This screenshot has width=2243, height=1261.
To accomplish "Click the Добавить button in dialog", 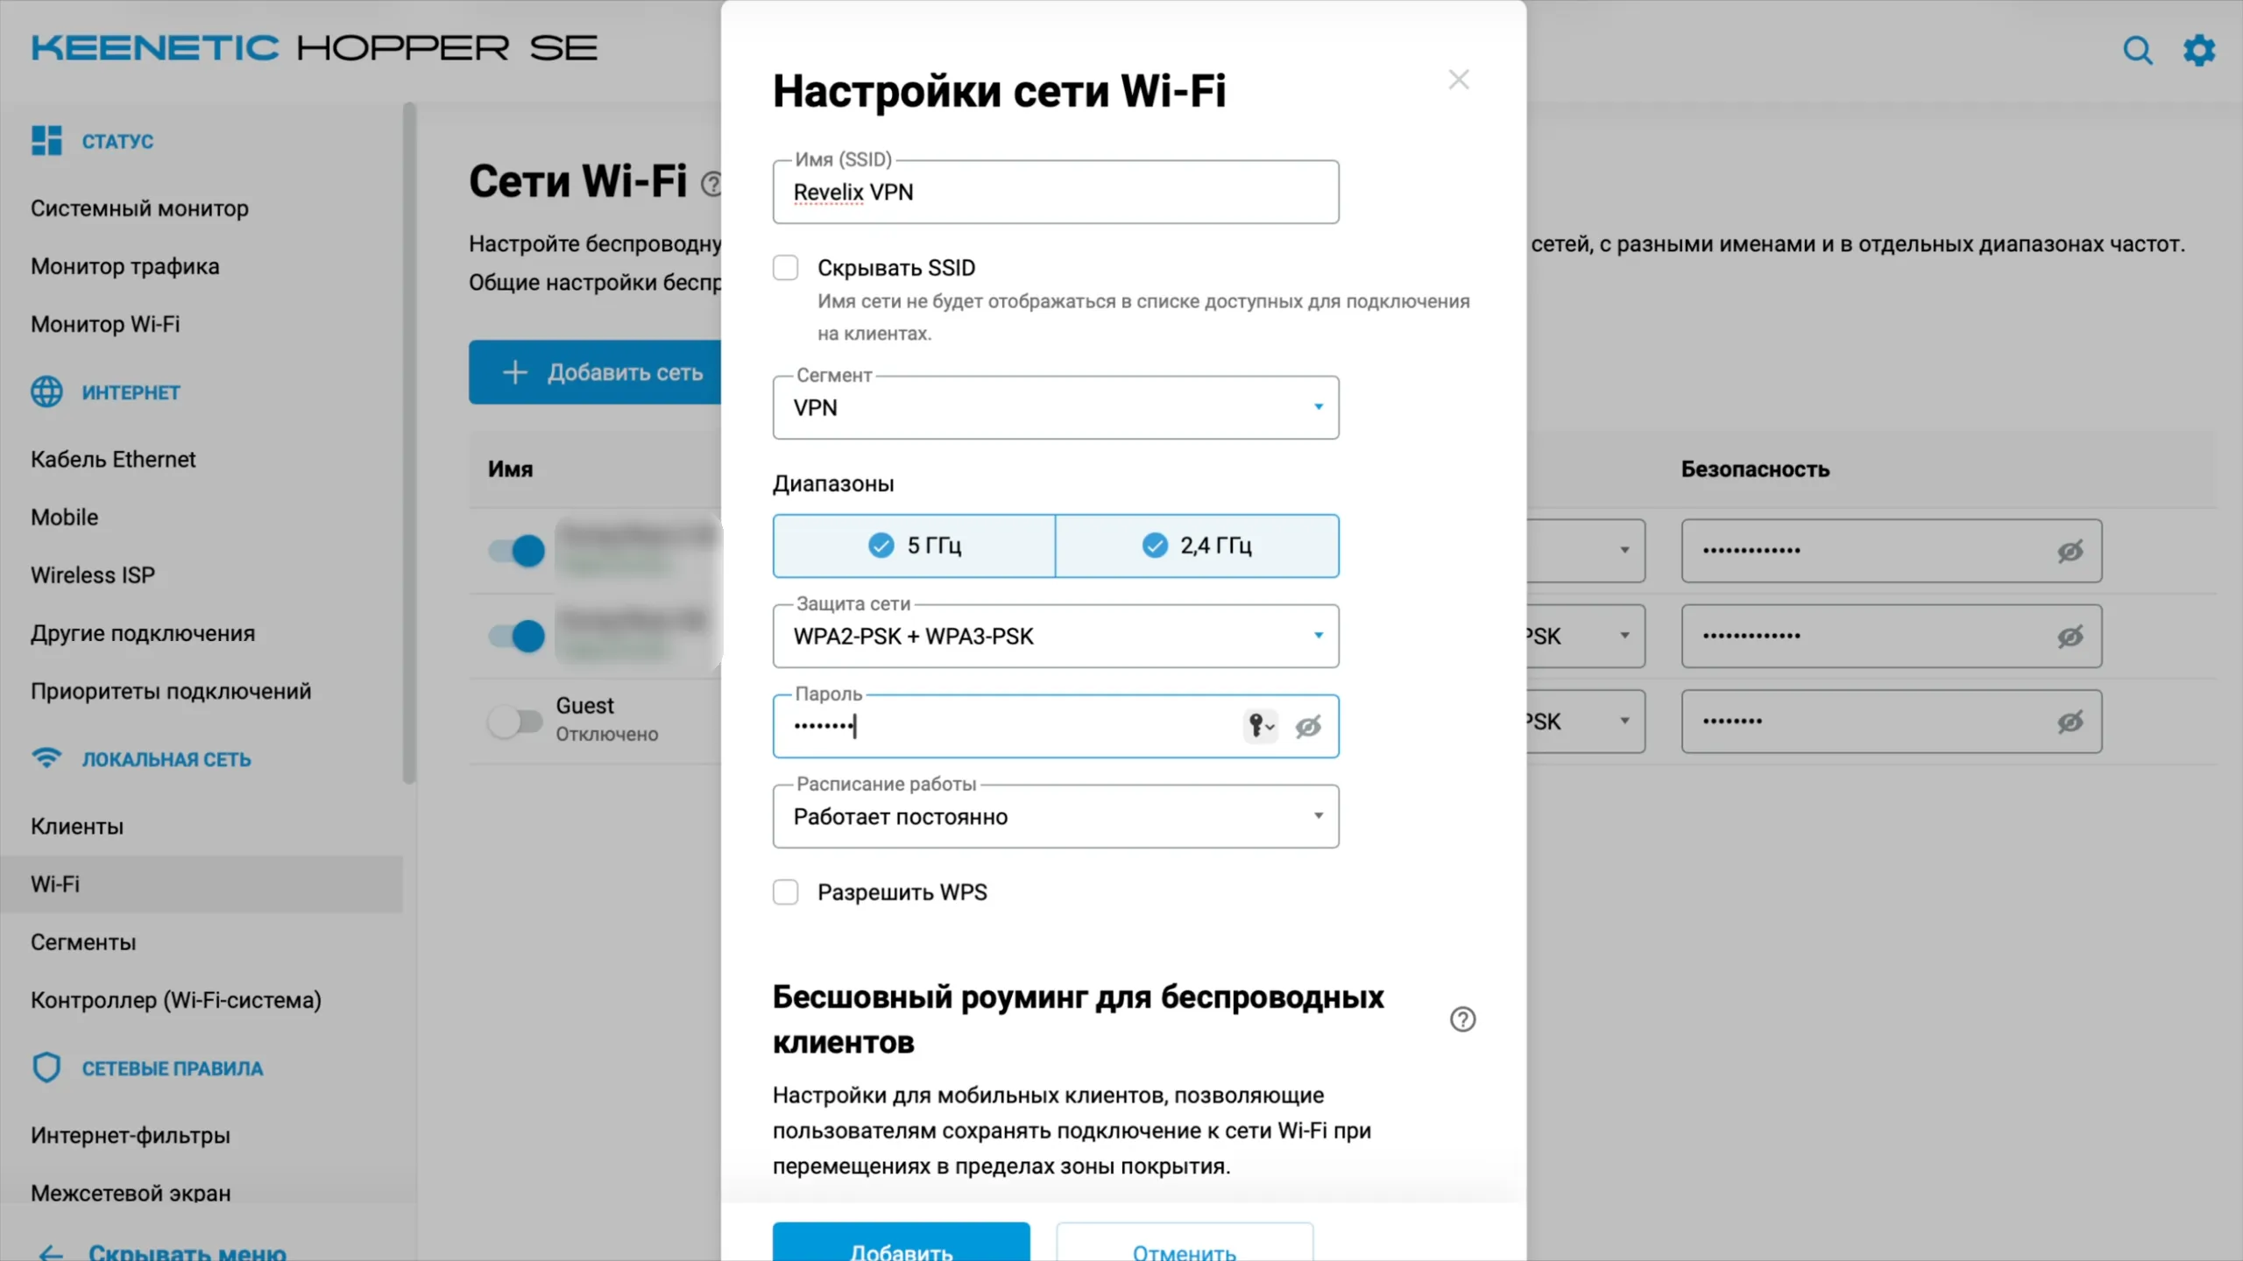I will click(902, 1243).
